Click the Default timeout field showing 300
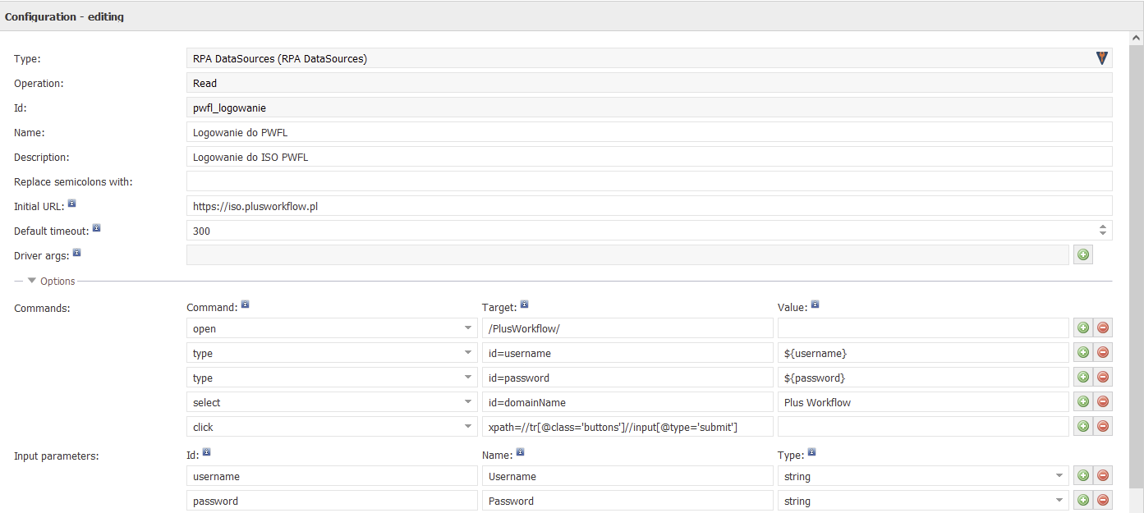Viewport: 1144px width, 513px height. (641, 231)
